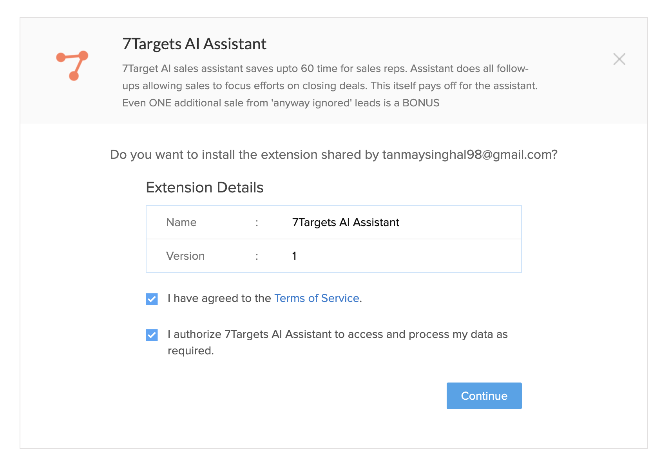Viewport: 670px width, 467px height.
Task: Toggle the data access authorization checkbox
Action: tap(152, 335)
